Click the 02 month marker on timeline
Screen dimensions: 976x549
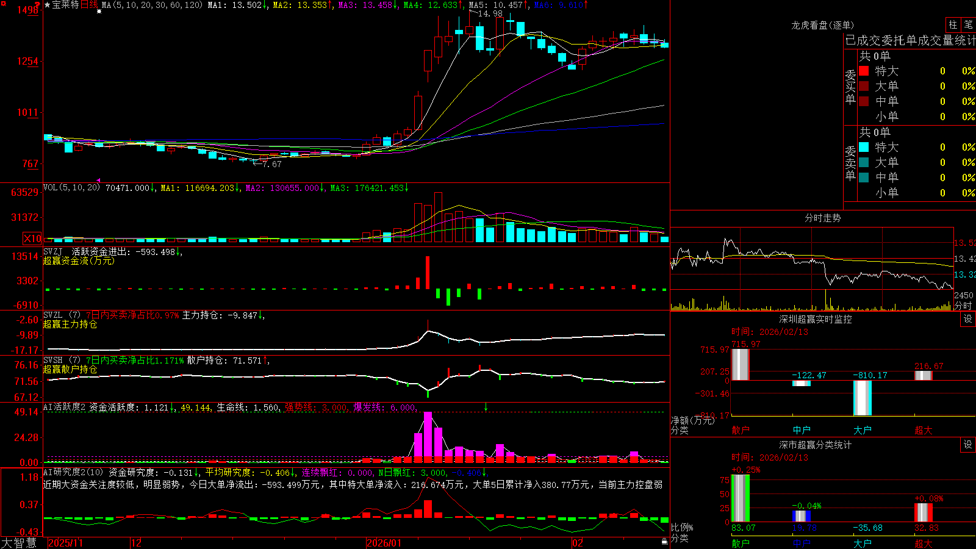(577, 543)
